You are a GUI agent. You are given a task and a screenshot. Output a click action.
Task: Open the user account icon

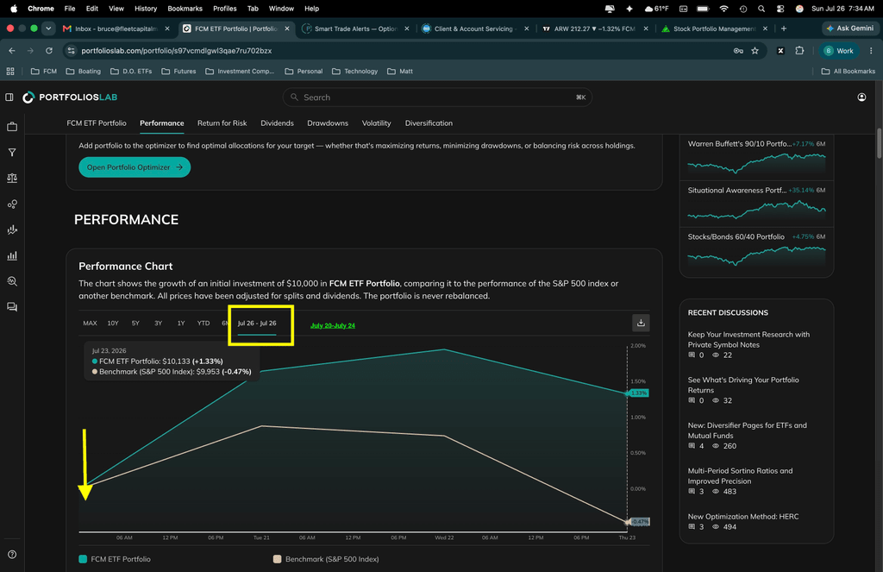tap(861, 97)
